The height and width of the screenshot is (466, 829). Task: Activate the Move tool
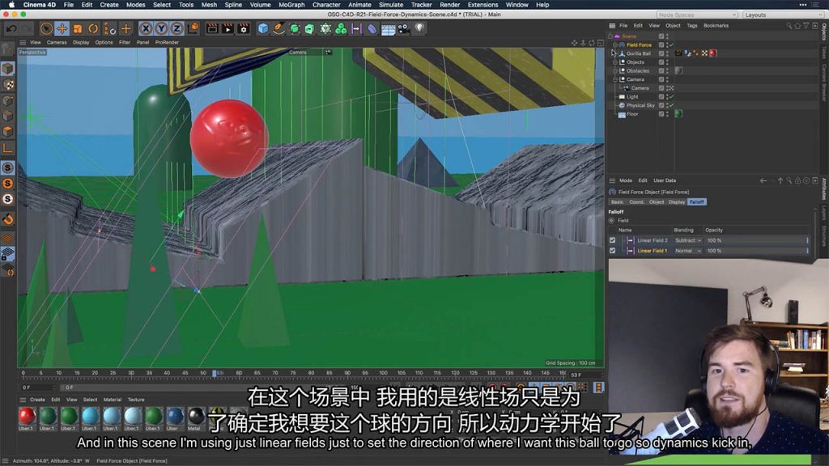62,28
